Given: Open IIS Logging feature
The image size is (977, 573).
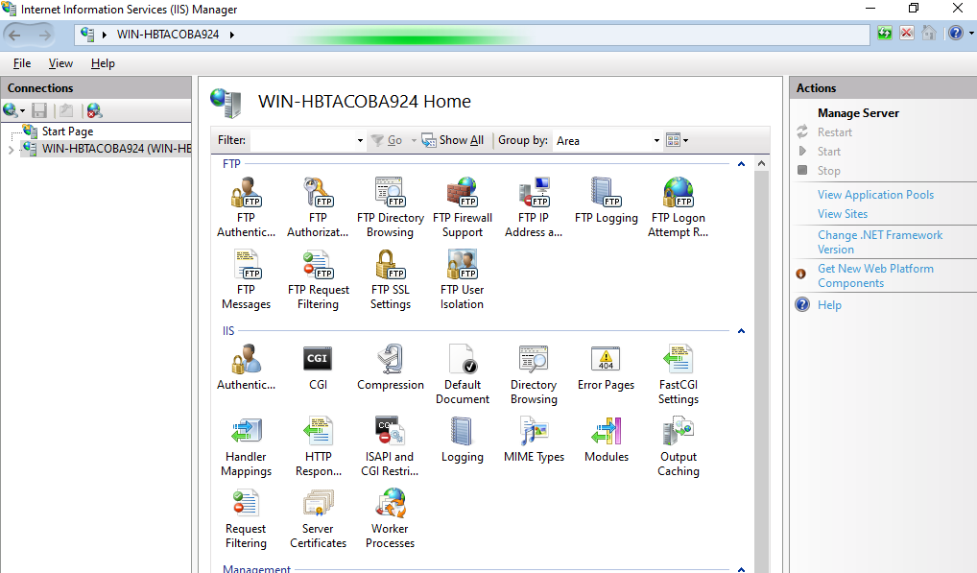Looking at the screenshot, I should (463, 440).
